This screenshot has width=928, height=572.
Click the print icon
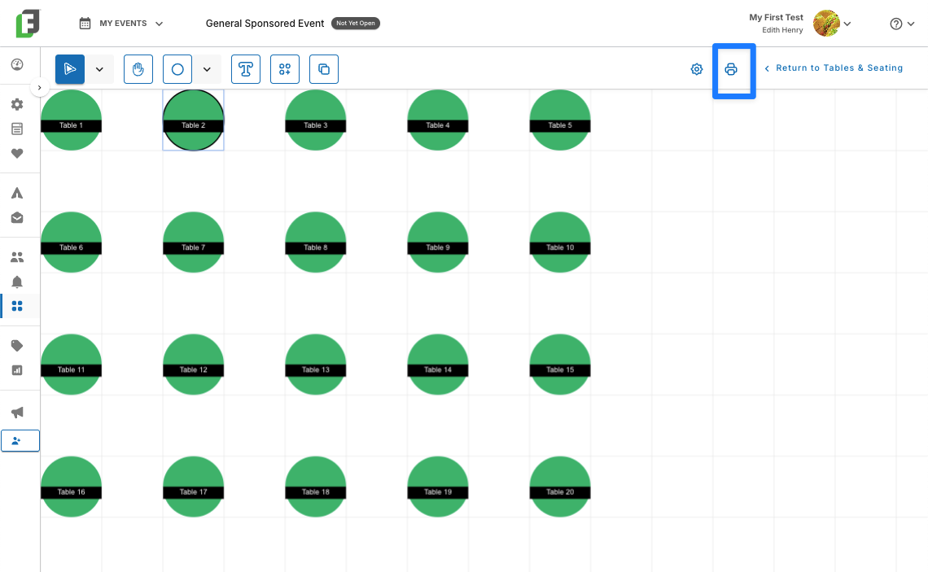[x=731, y=69]
